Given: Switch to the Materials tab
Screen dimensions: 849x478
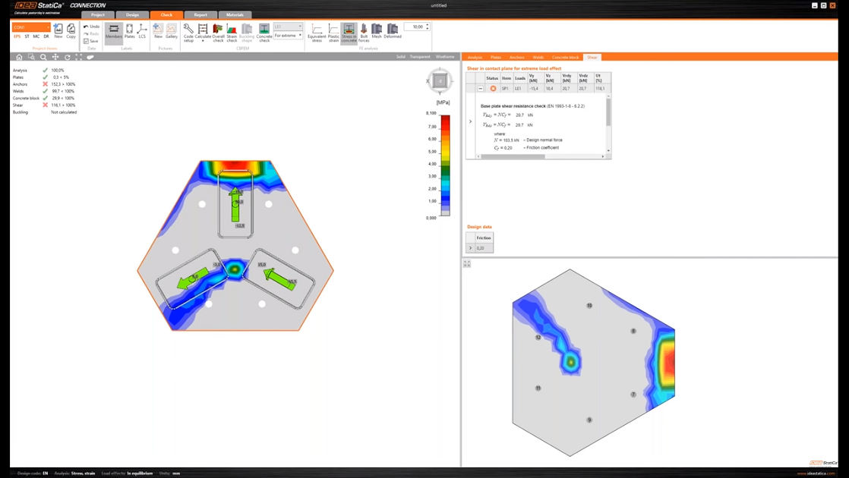Looking at the screenshot, I should point(235,14).
